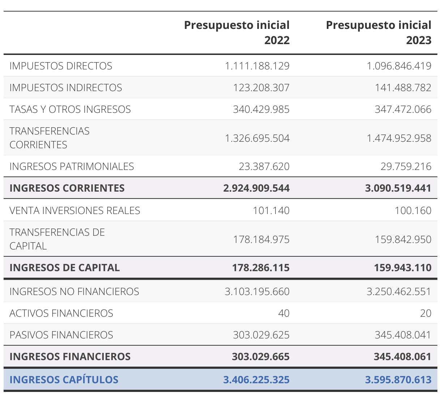
Task: Select the IMPUESTOS DIRECTOS row label
Action: click(x=61, y=66)
